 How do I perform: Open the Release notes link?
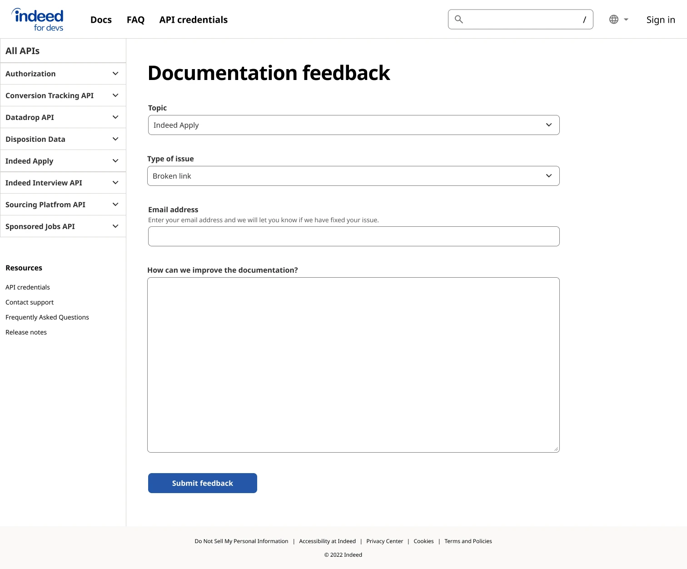(26, 332)
